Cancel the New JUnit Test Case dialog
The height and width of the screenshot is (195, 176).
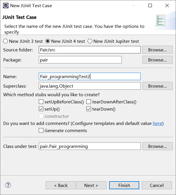tap(157, 185)
